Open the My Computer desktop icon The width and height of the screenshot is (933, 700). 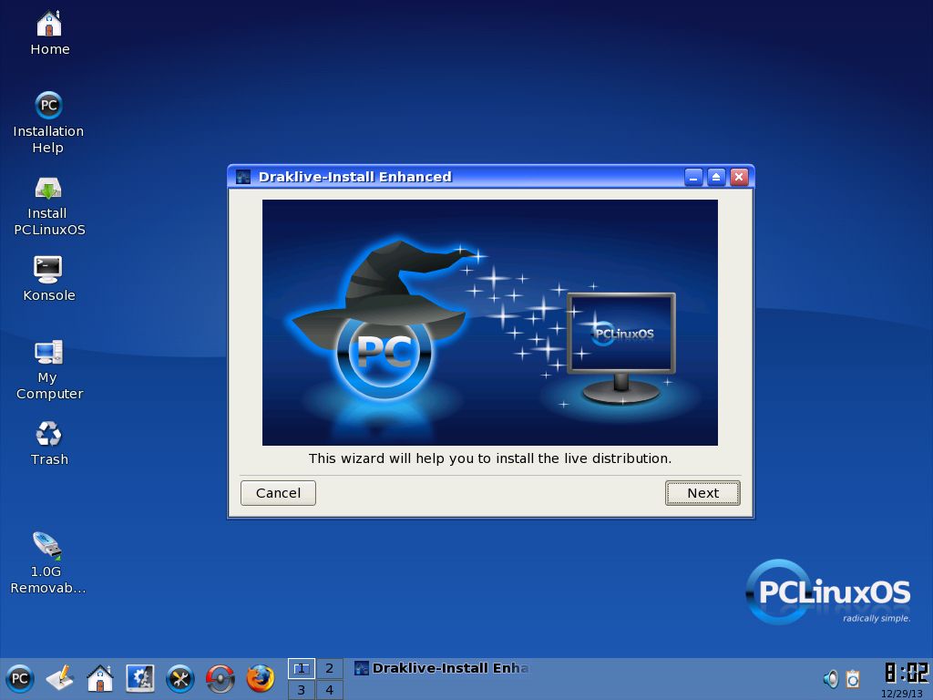[49, 370]
